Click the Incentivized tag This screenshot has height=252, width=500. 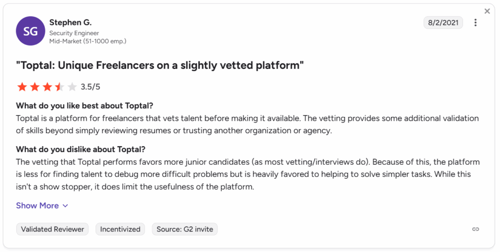point(120,229)
